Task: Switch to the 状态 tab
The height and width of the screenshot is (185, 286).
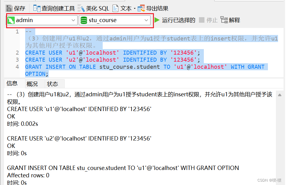Action: pyautogui.click(x=53, y=83)
